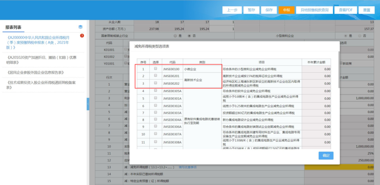Check the box for JMSE00301A

point(156,98)
